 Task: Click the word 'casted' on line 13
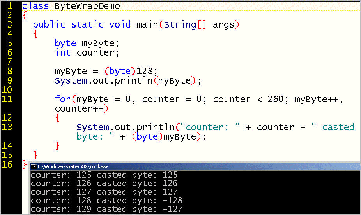(338, 127)
